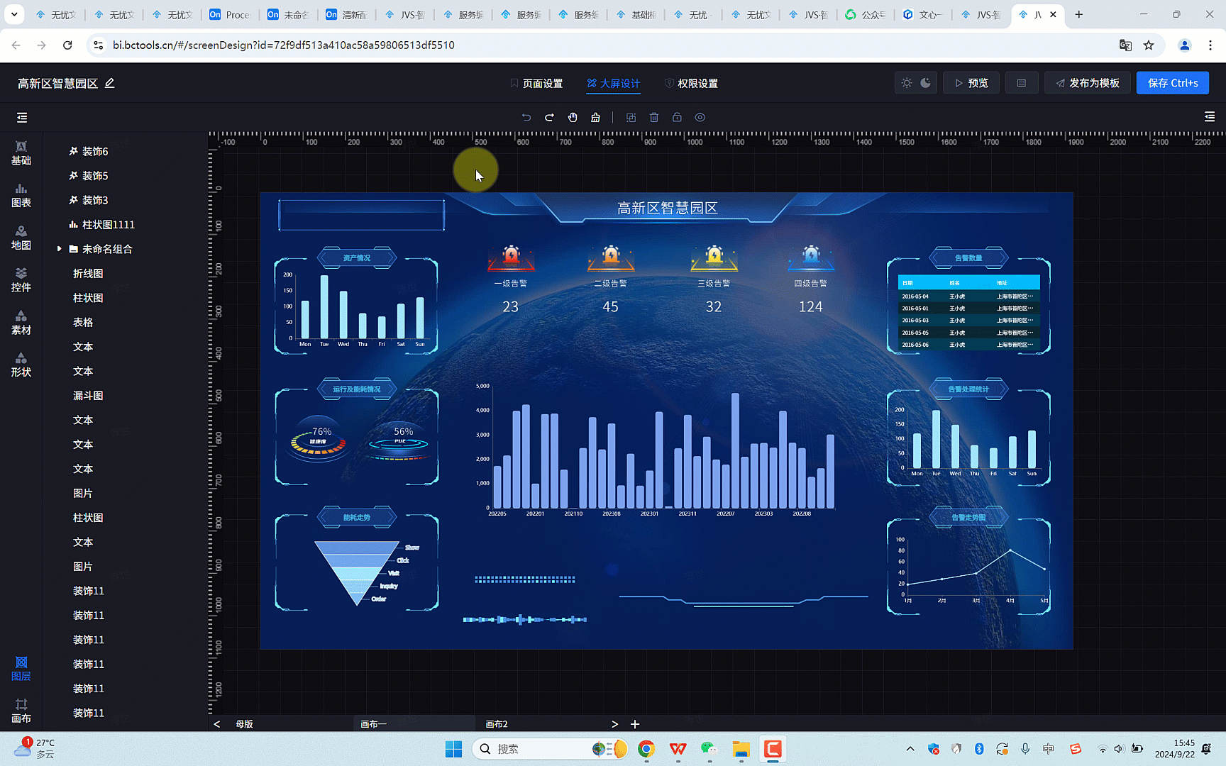The width and height of the screenshot is (1226, 766).
Task: Open the 素材 materials category
Action: tap(21, 323)
